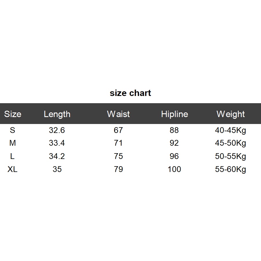261x261 pixels.
Task: Click the Waist column header
Action: pos(118,114)
